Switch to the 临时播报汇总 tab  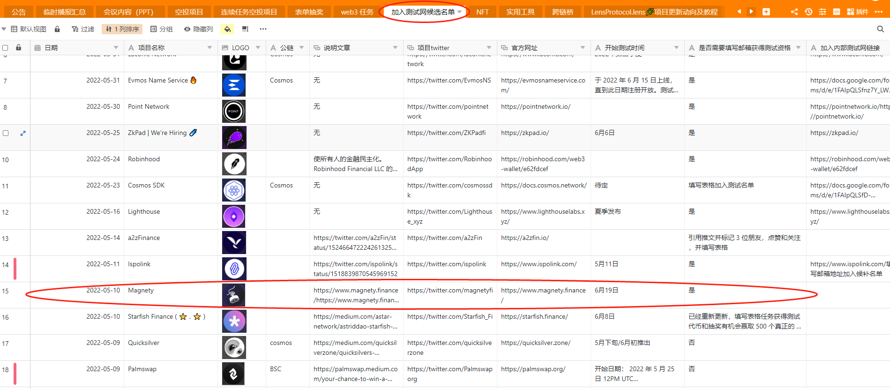point(64,12)
